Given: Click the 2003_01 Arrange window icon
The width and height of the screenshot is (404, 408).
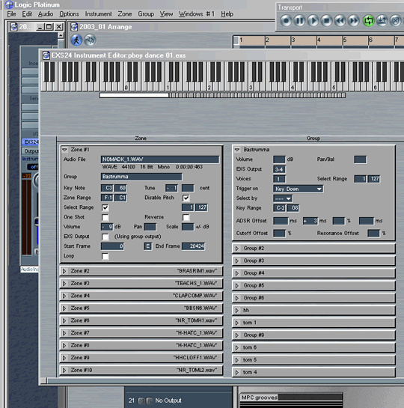Looking at the screenshot, I should tap(74, 26).
